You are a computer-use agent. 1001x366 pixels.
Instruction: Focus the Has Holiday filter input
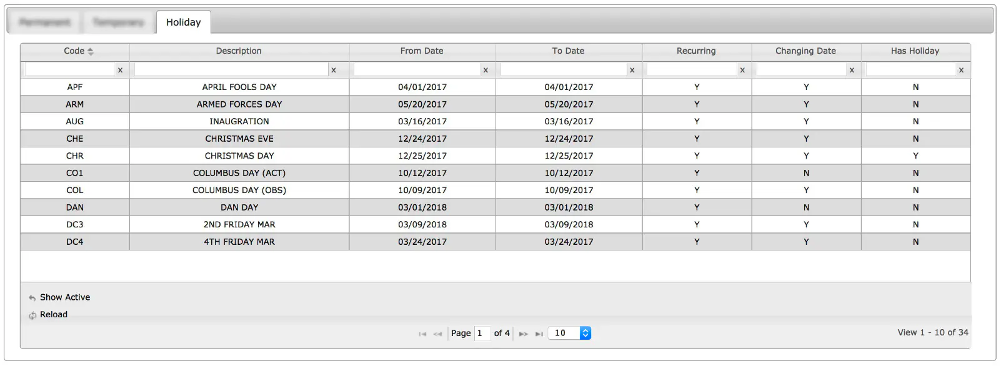tap(910, 69)
